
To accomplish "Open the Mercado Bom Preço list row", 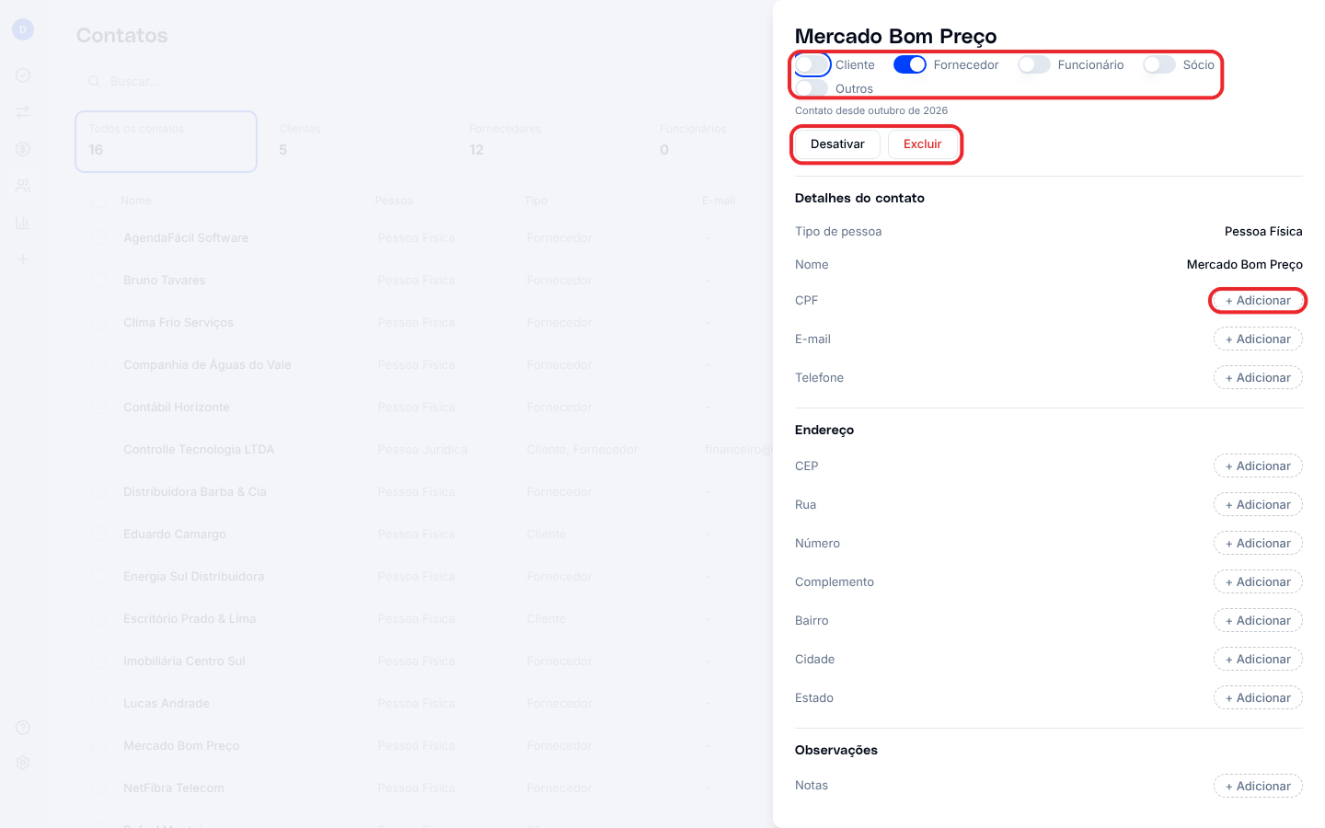I will (x=423, y=746).
